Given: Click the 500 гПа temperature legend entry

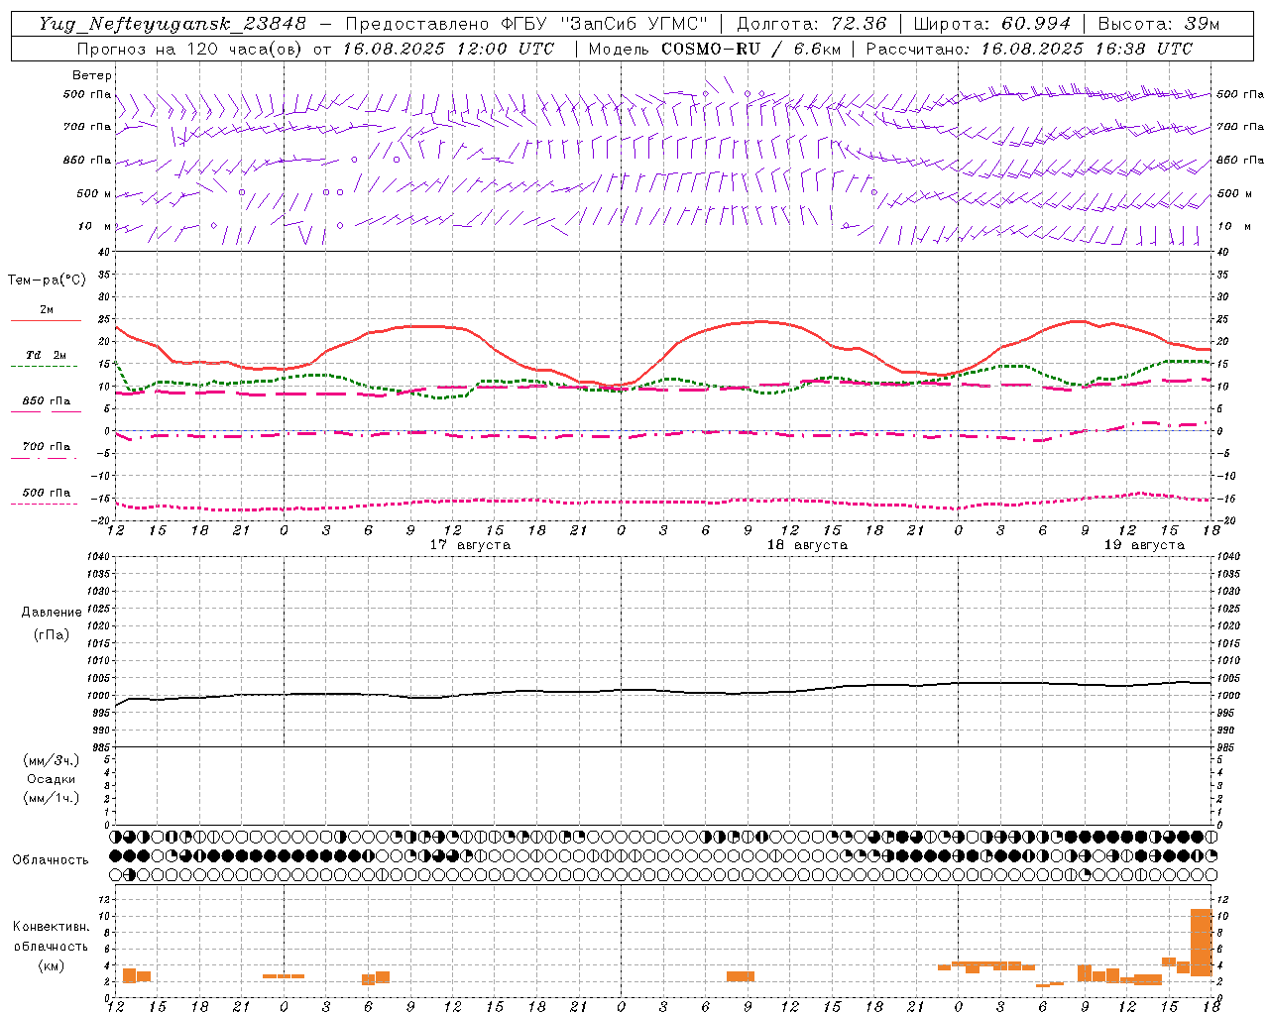Looking at the screenshot, I should (x=47, y=492).
